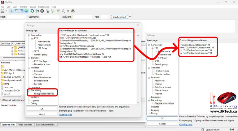Click the connection indicator lights in status bar

232,129
